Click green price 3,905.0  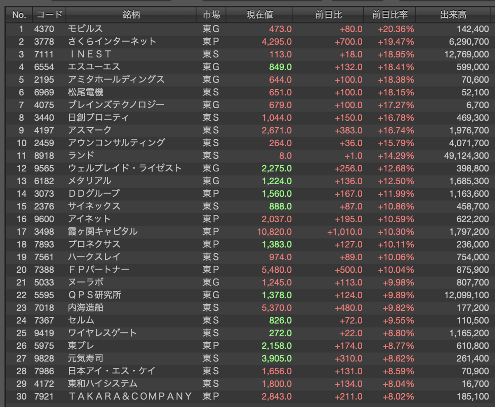click(277, 358)
